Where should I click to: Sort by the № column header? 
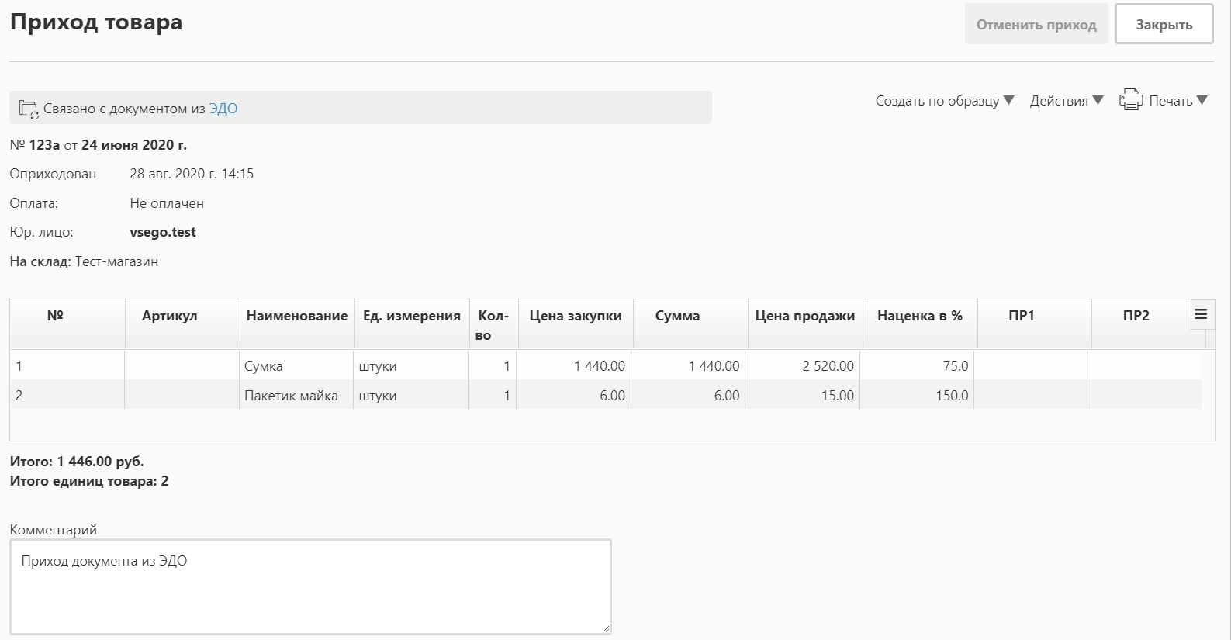[67, 324]
